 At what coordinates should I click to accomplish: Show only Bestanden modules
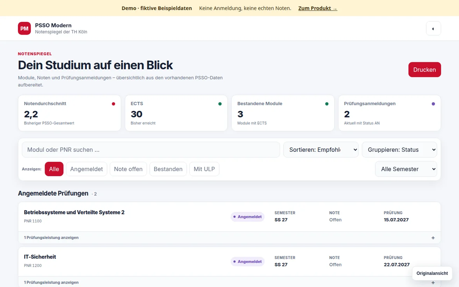tap(168, 169)
